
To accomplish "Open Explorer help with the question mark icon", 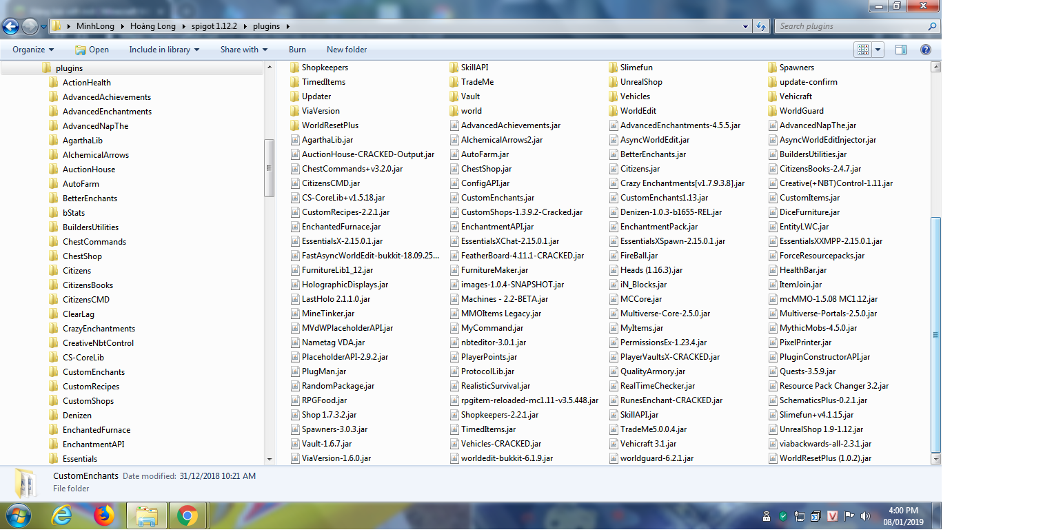I will tap(926, 50).
